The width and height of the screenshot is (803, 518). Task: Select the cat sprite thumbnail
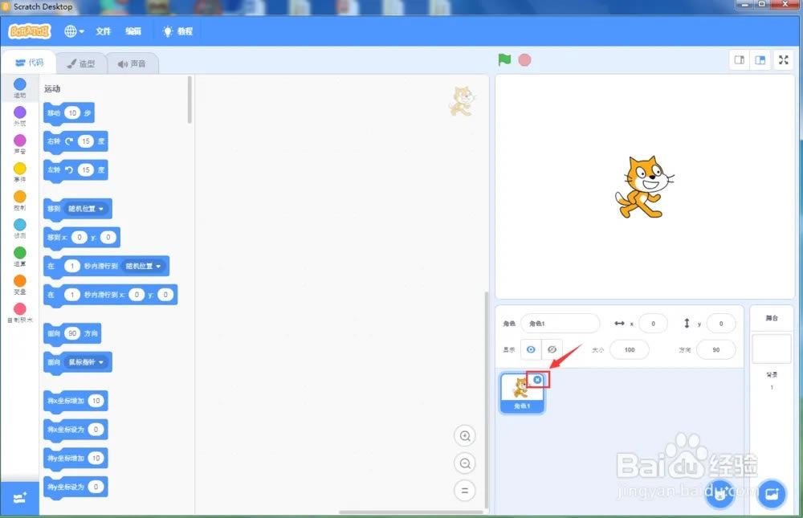pos(522,393)
